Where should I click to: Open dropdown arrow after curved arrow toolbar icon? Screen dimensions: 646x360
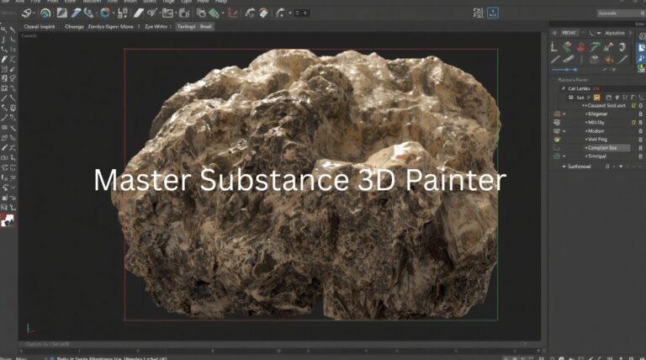[290, 13]
